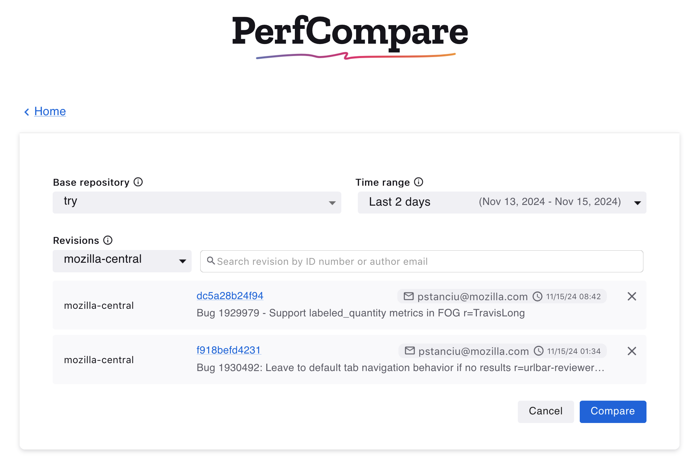
Task: Focus the search revision input field
Action: click(427, 261)
